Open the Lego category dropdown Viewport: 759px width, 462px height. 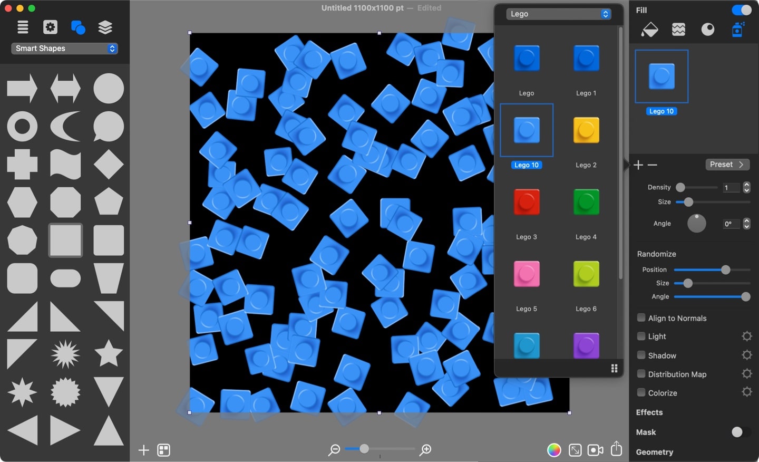click(x=559, y=14)
